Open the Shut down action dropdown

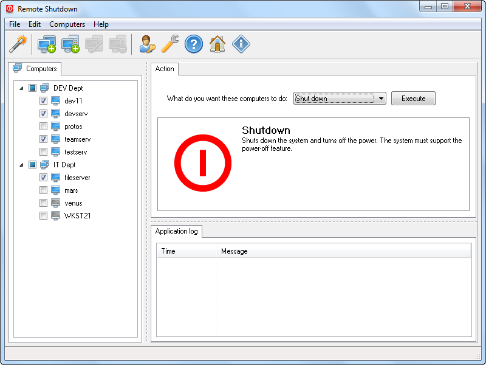380,99
